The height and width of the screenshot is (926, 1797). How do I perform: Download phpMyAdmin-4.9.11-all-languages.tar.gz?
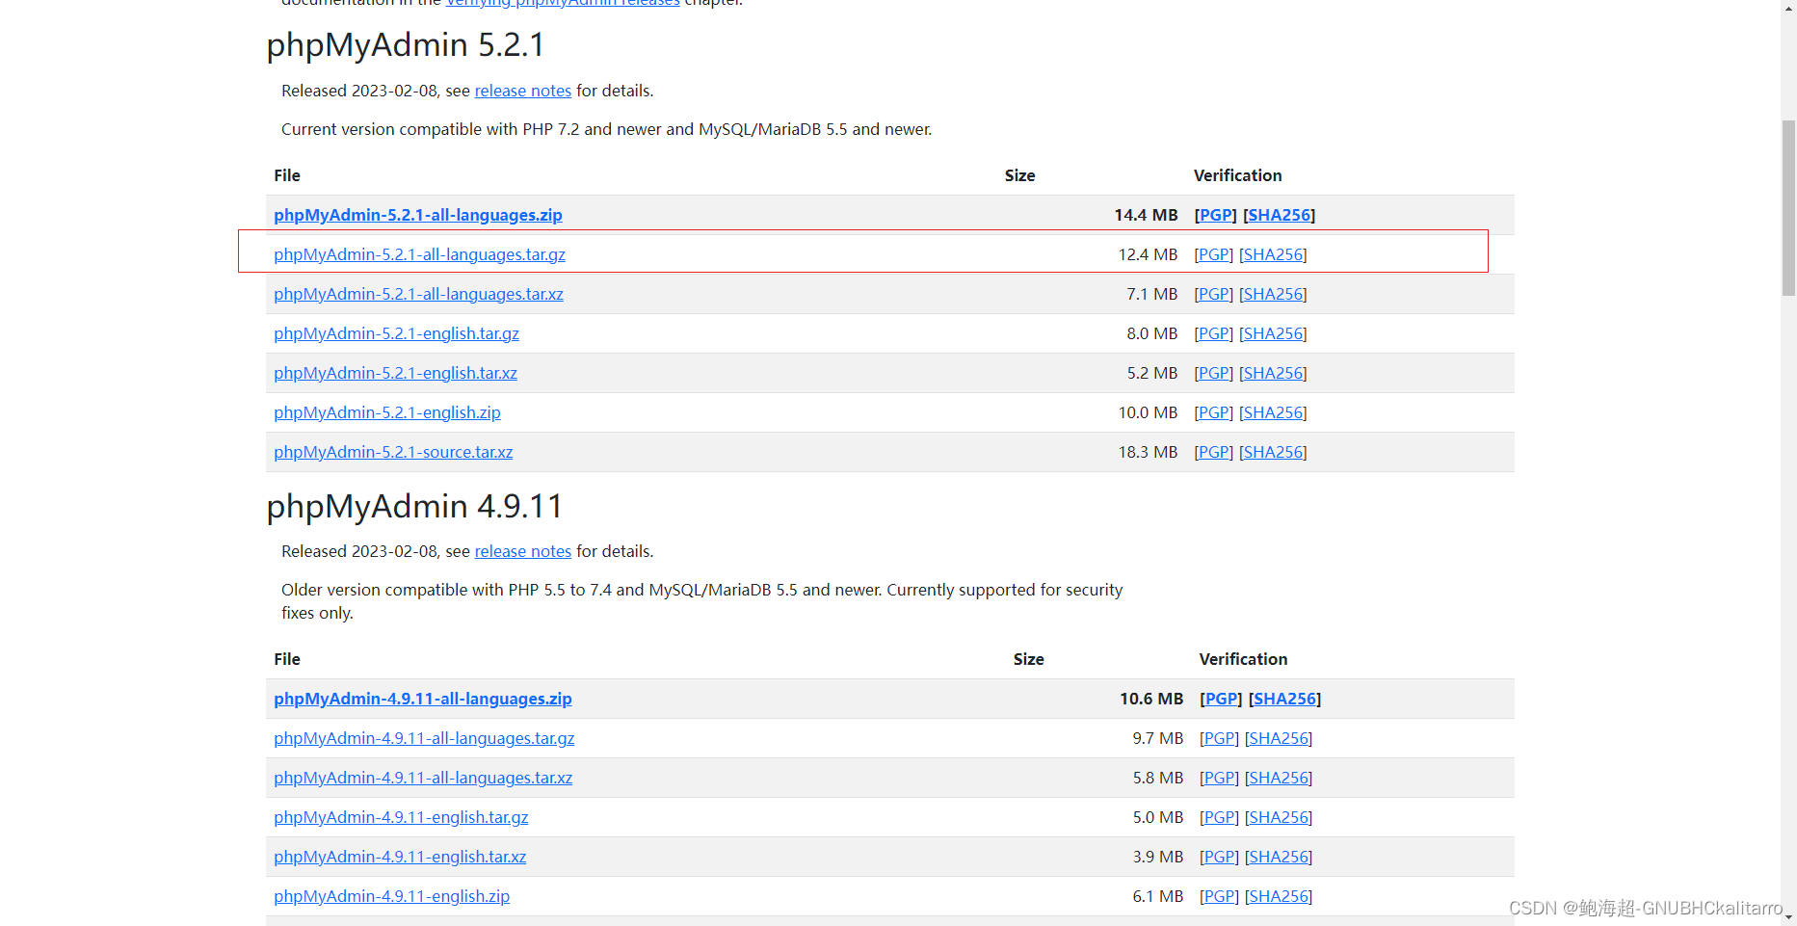pos(423,738)
